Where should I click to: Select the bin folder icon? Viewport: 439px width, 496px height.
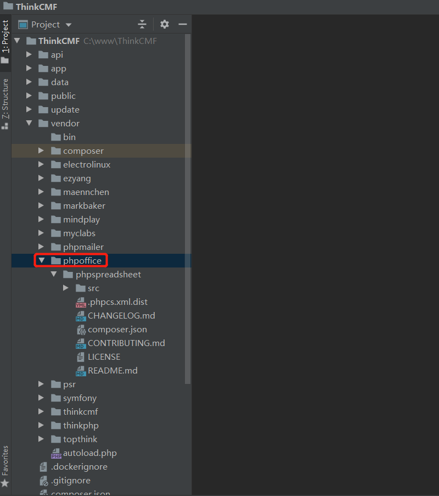coord(56,137)
